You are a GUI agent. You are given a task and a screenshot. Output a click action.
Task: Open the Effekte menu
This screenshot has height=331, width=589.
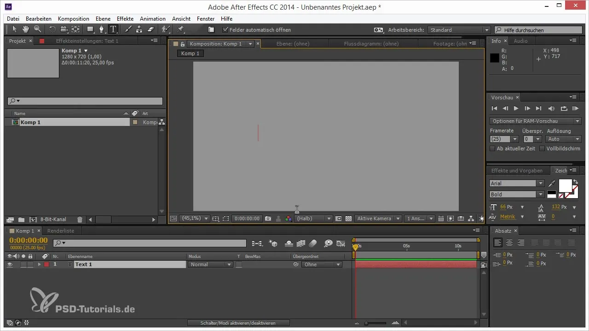click(x=125, y=19)
